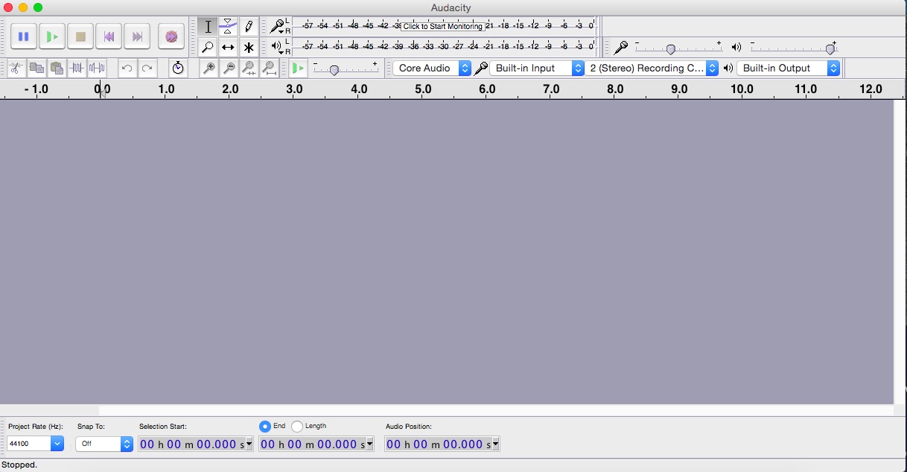Viewport: 907px width, 472px height.
Task: Click the Copy edit icon
Action: coord(36,68)
